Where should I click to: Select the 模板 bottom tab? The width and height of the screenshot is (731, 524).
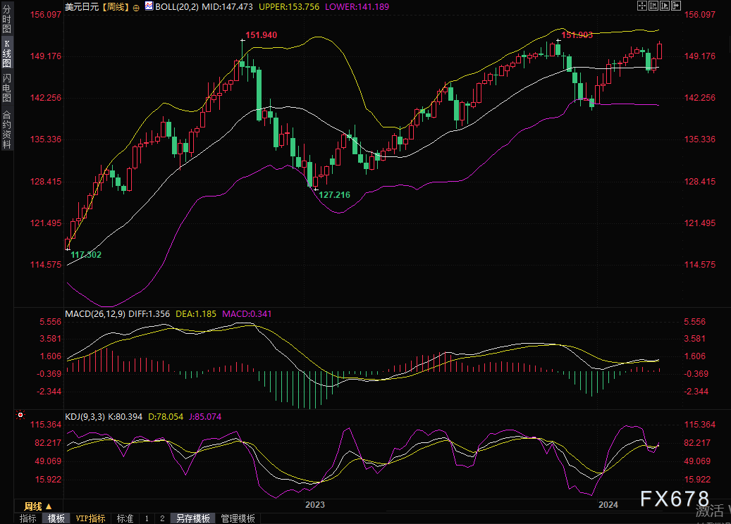[x=56, y=518]
